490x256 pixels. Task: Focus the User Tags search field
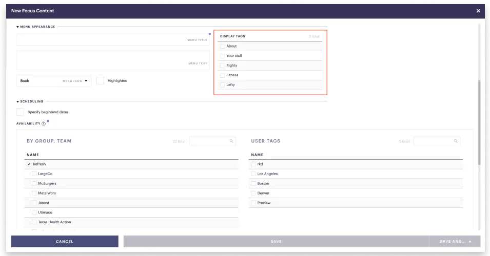coord(437,141)
